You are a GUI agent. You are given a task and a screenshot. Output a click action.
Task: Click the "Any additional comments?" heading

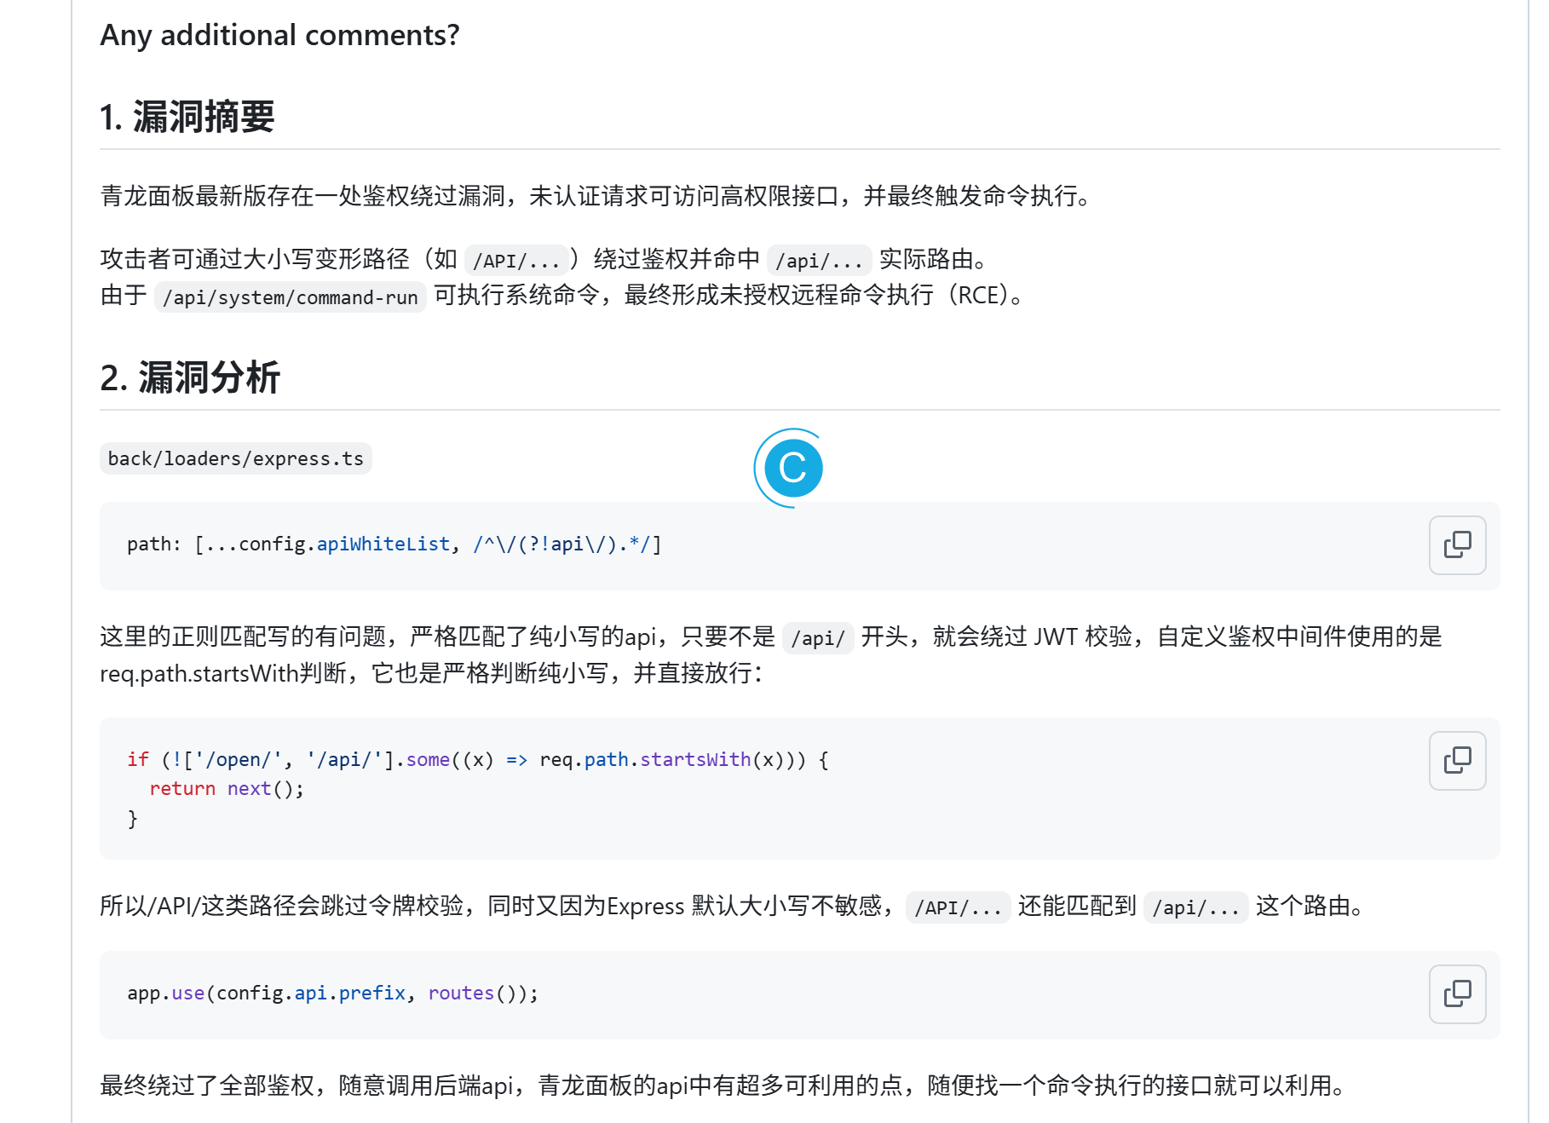tap(279, 35)
